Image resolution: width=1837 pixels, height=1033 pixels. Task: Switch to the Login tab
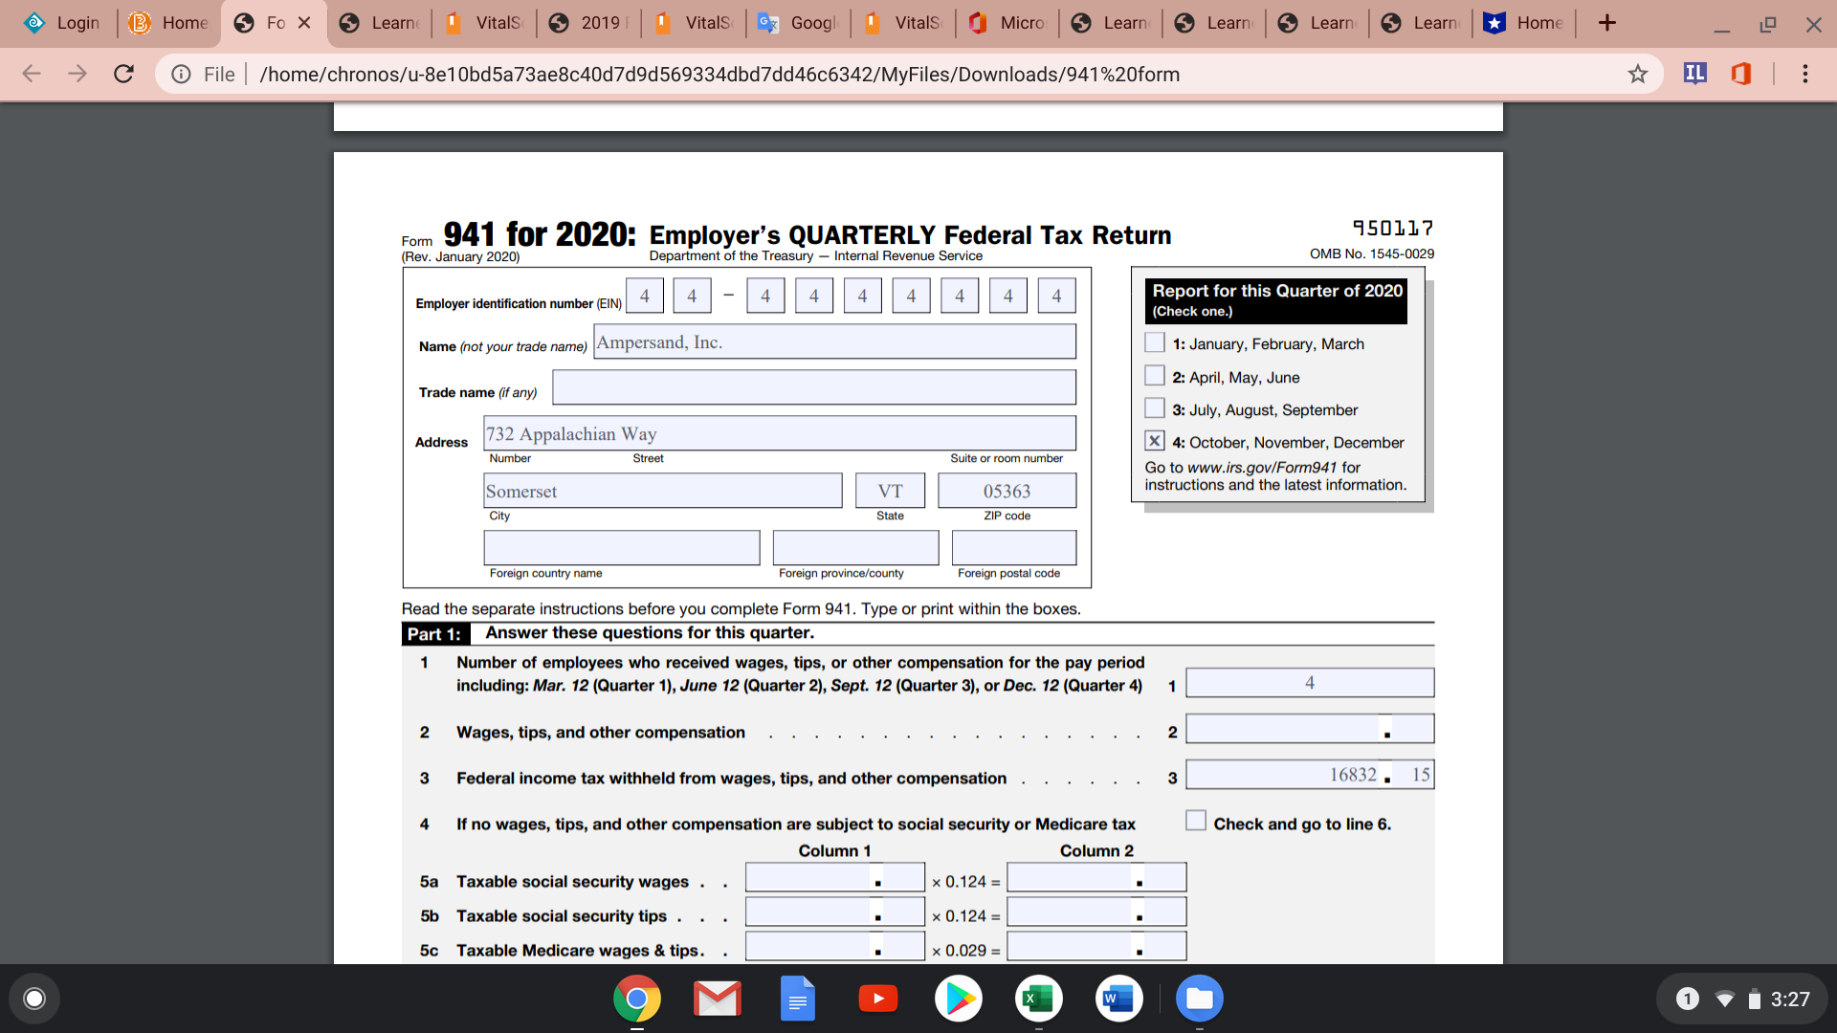click(x=63, y=23)
